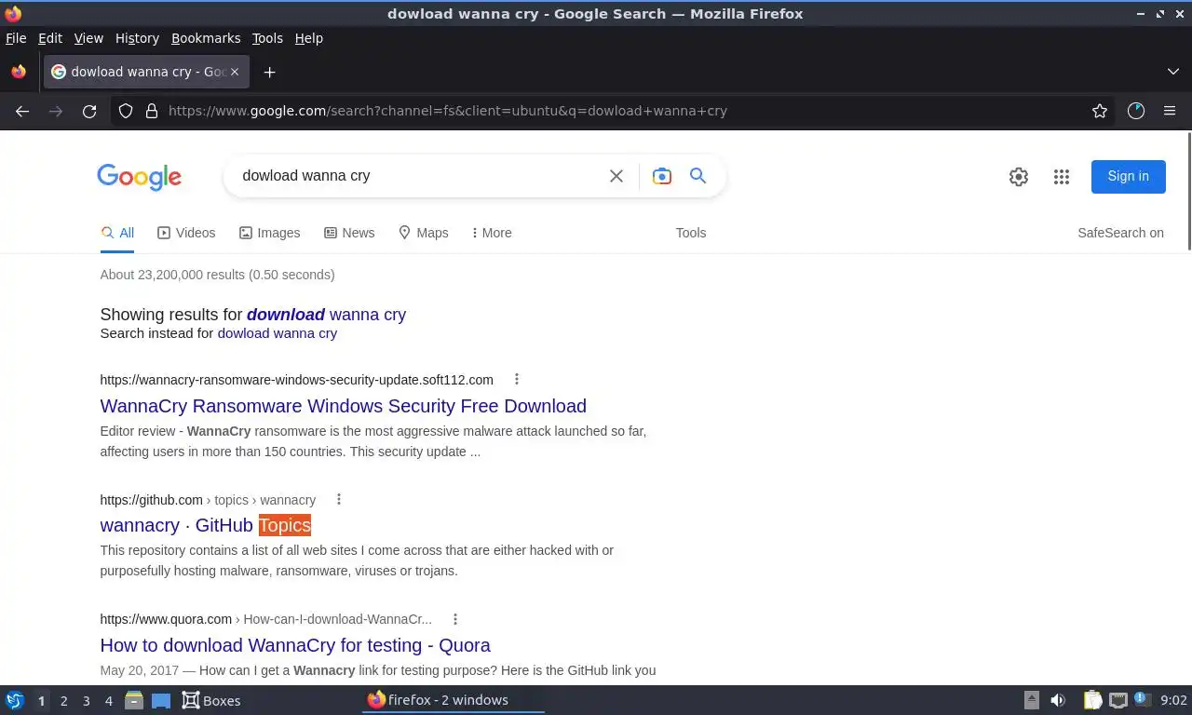The height and width of the screenshot is (715, 1192).
Task: Open the Boxes taskbar entry
Action: [211, 700]
